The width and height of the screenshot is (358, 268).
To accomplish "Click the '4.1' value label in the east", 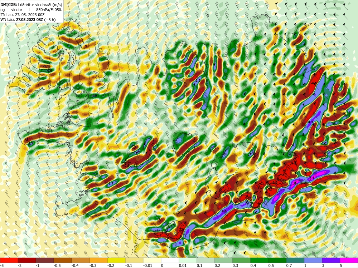I will (x=310, y=122).
